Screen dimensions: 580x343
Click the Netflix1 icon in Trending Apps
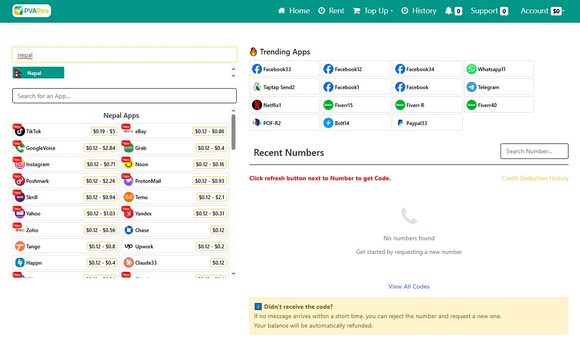(257, 105)
